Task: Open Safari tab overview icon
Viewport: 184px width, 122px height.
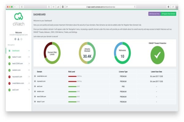Action: (x=173, y=7)
